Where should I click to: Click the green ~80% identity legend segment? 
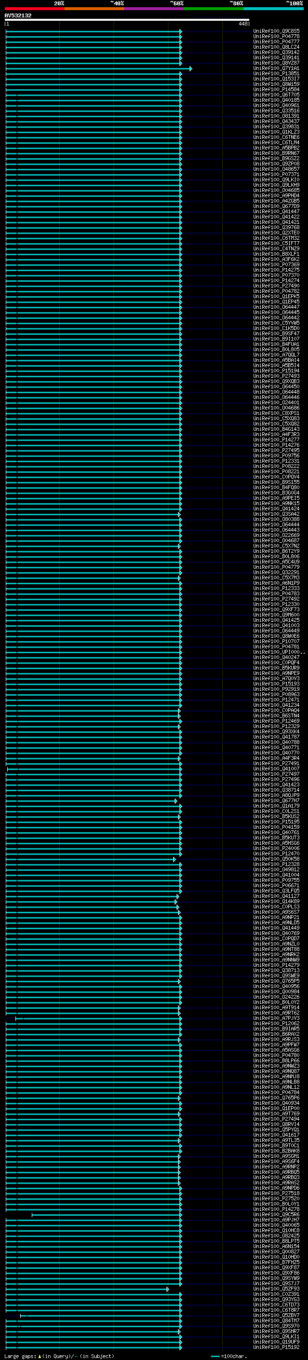pos(214,9)
